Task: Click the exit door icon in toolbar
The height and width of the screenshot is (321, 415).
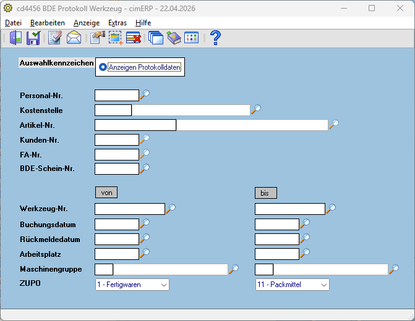Action: tap(15, 38)
